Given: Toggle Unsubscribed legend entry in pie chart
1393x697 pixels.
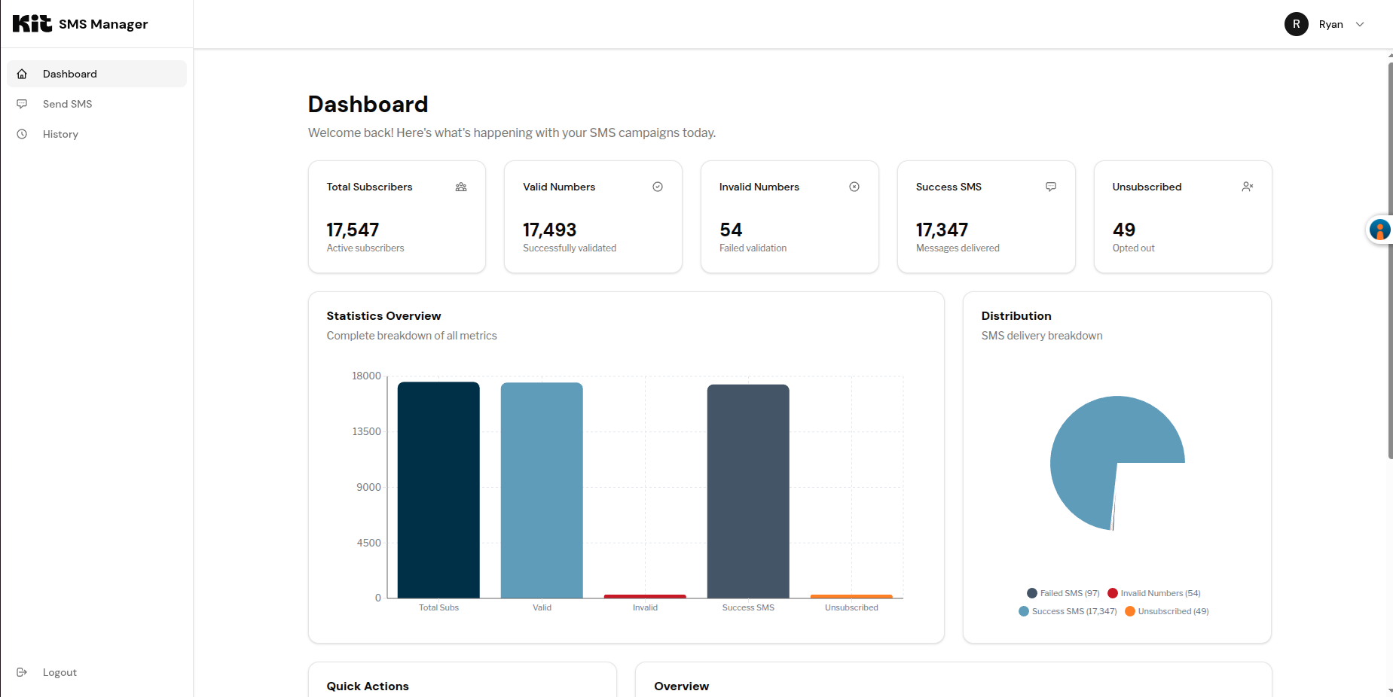Looking at the screenshot, I should click(x=1166, y=611).
